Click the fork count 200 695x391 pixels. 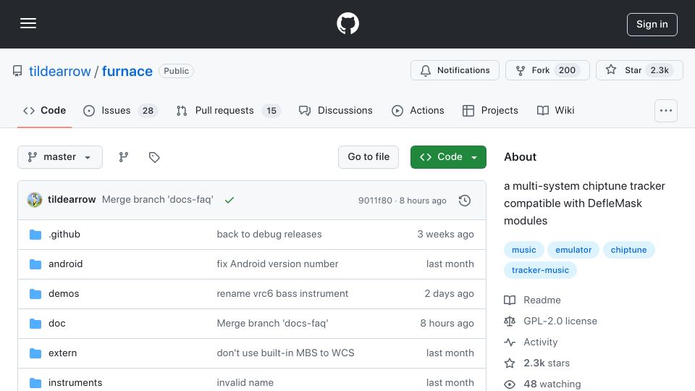pyautogui.click(x=567, y=70)
